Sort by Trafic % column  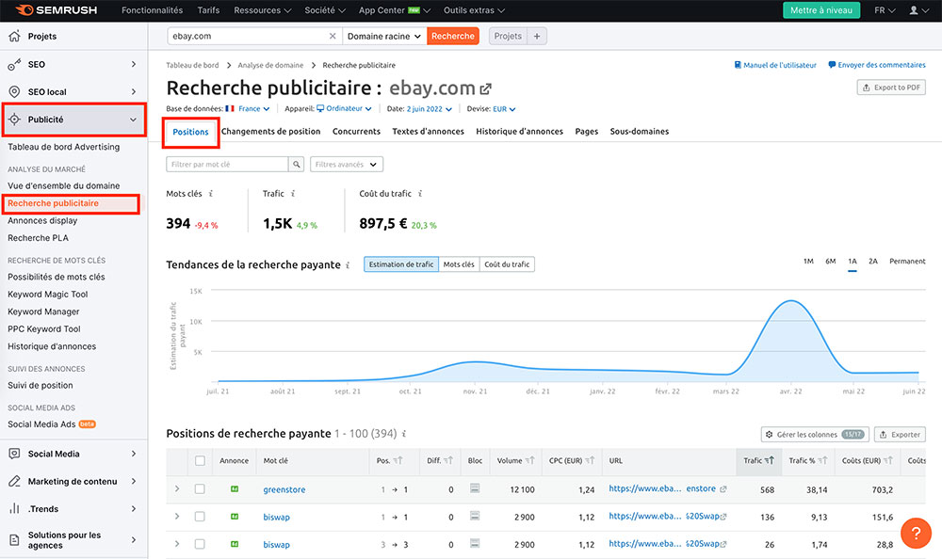click(x=822, y=460)
